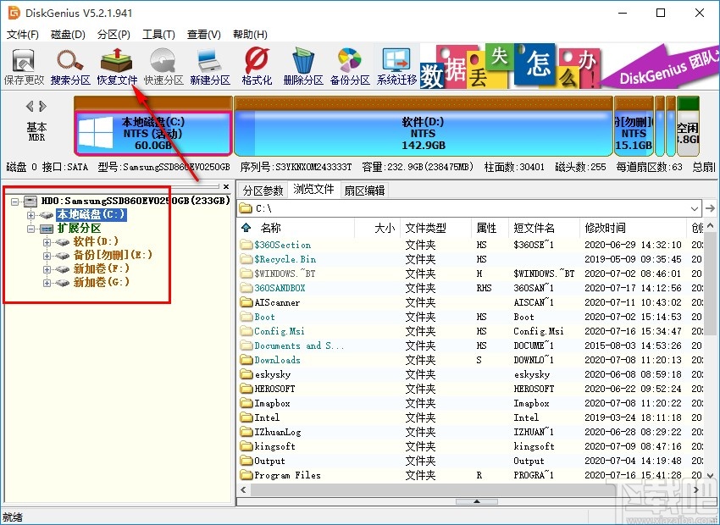Open the Disk (磁盘) menu

(x=68, y=35)
